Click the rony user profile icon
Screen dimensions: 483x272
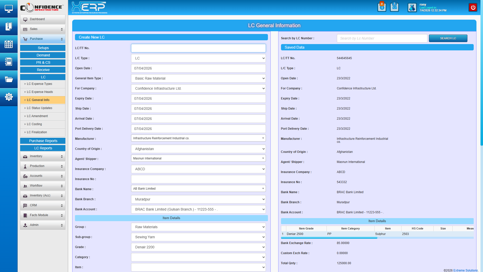412,8
